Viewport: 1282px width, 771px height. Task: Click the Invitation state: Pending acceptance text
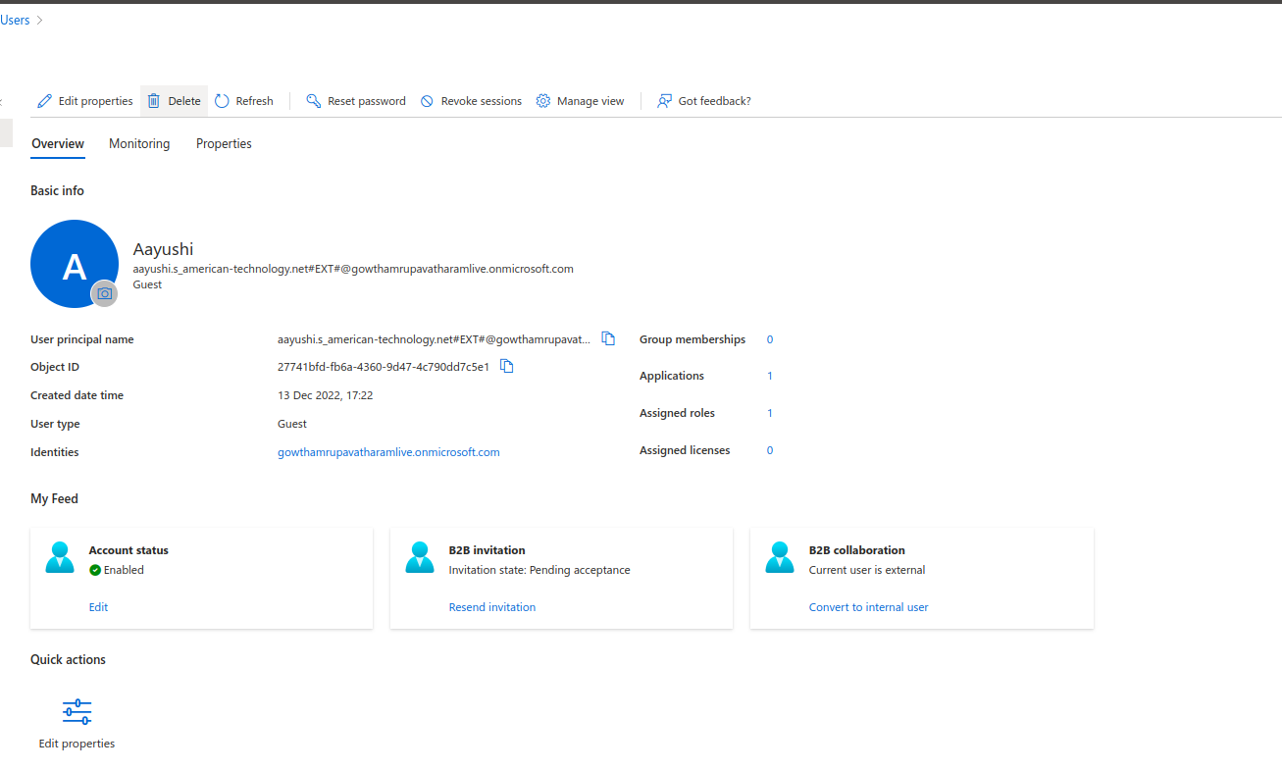coord(539,570)
